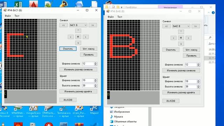The width and height of the screenshot is (224, 126).
Task: Click pixel grid canvas with red В glyph
Action: tap(133, 55)
